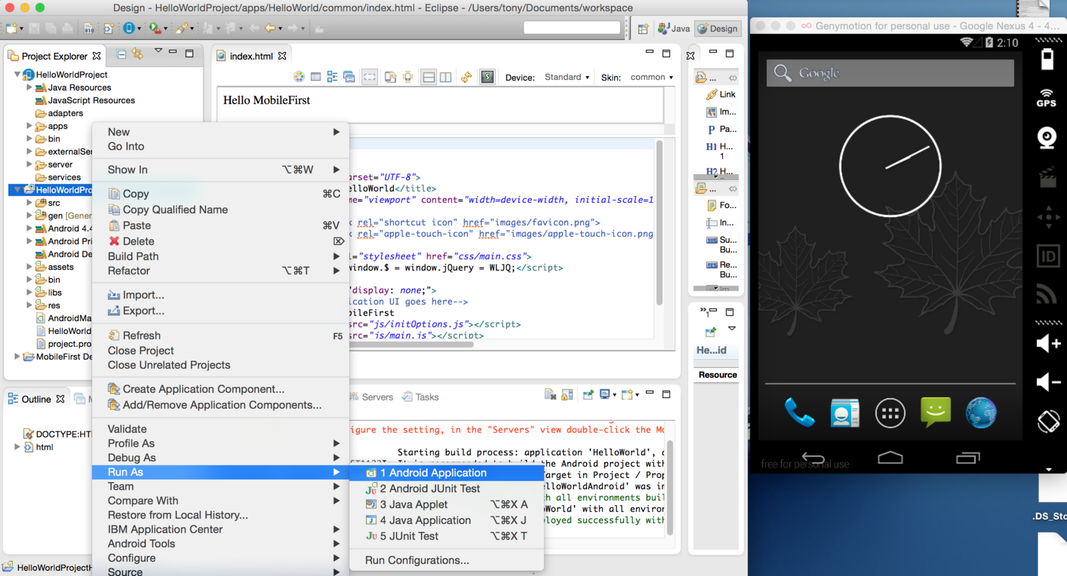Open Android messaging app
This screenshot has height=576, width=1067.
pos(936,412)
